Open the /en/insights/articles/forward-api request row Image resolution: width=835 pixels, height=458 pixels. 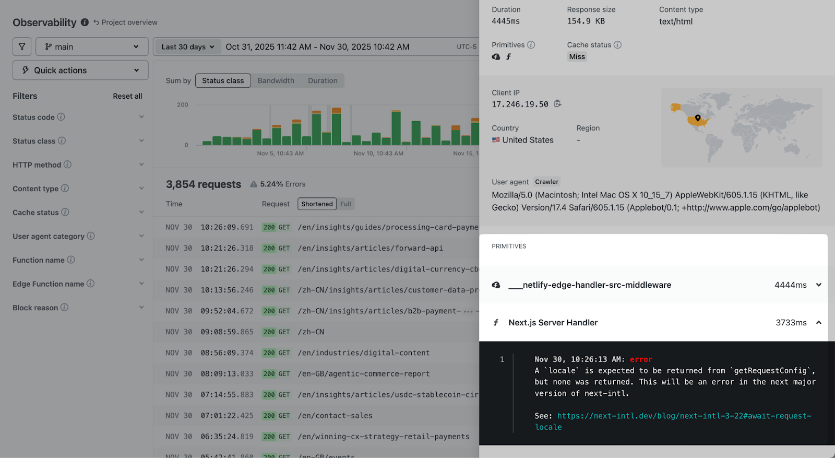(316, 248)
